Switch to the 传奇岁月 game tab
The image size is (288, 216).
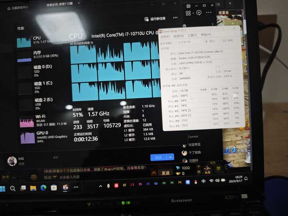60,4
